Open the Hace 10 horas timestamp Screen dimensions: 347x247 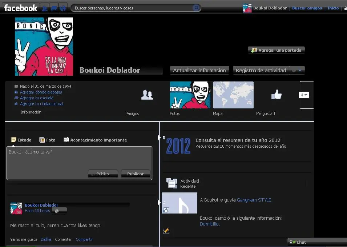click(37, 211)
